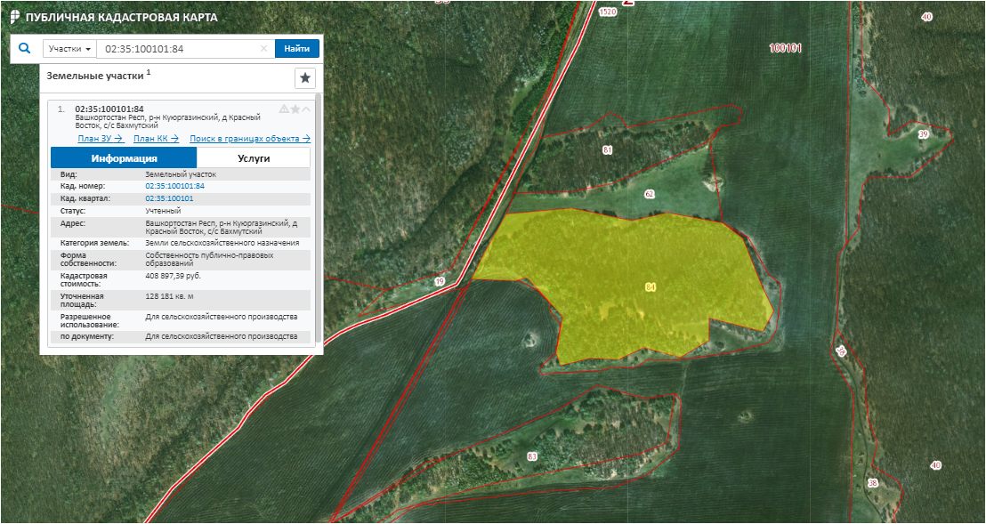
Task: Open the План ЗУ link
Action: pos(100,138)
